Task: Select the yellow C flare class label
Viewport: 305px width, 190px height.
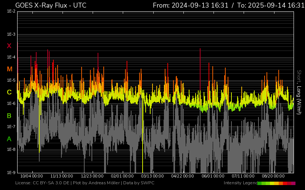Action: (9, 92)
